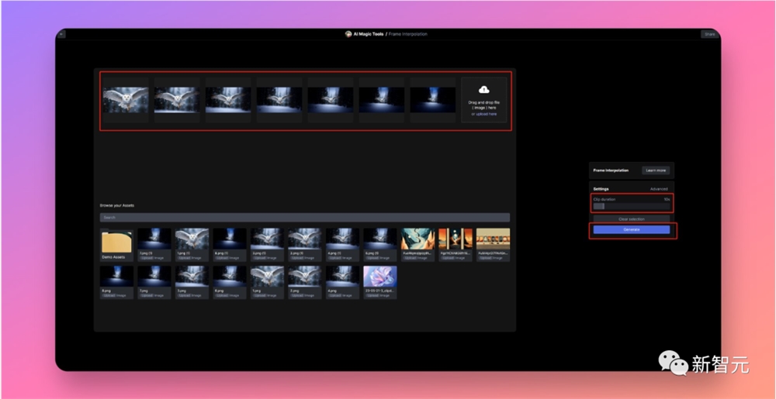The width and height of the screenshot is (776, 399).
Task: Select the beige gallery strip asset
Action: [493, 245]
